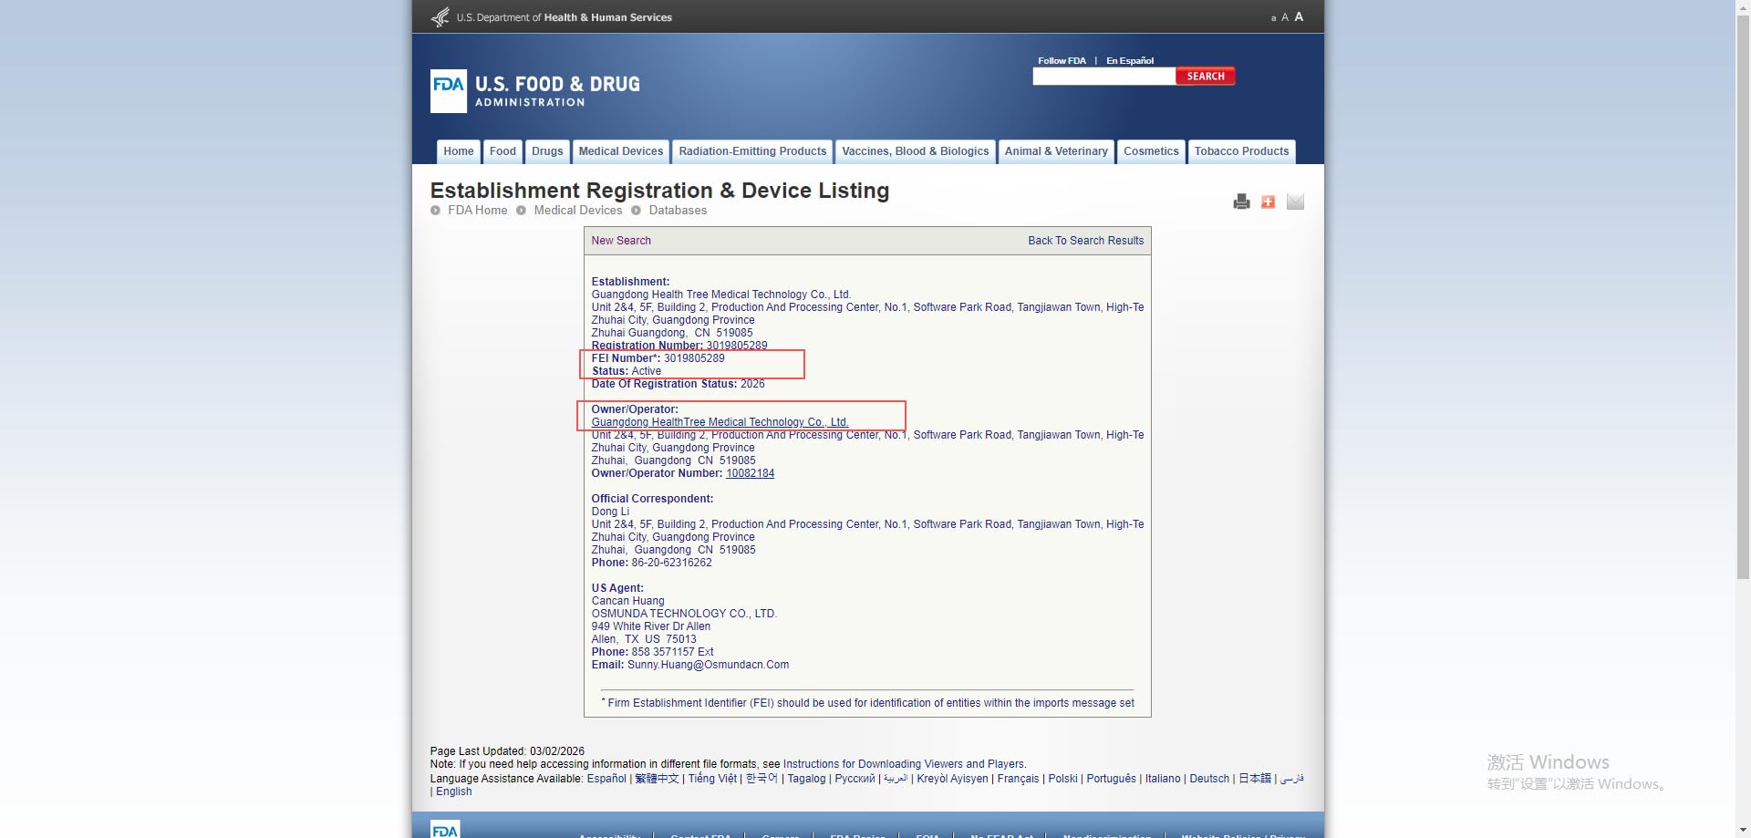Click the red SEARCH button
1751x838 pixels.
(x=1206, y=77)
